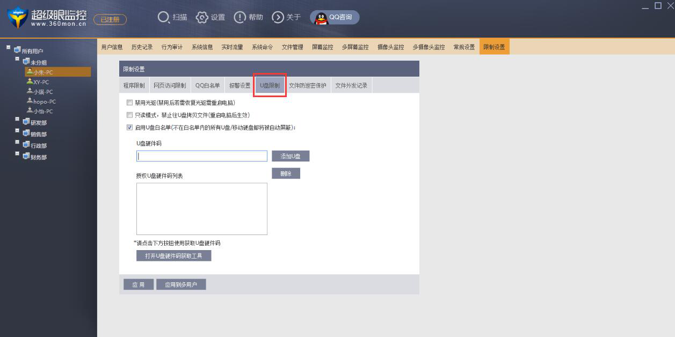Enable the 禁用光驱 checkbox
Image resolution: width=675 pixels, height=337 pixels.
click(x=129, y=102)
